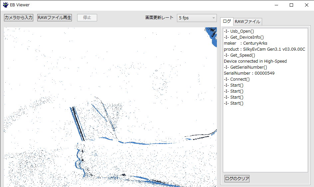Image resolution: width=314 pixels, height=187 pixels.
Task: Close the EB Viewer window
Action: (307, 5)
